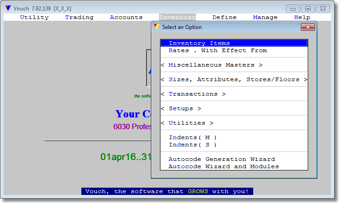Select Inventory Items option
340x204 pixels.
[234, 43]
